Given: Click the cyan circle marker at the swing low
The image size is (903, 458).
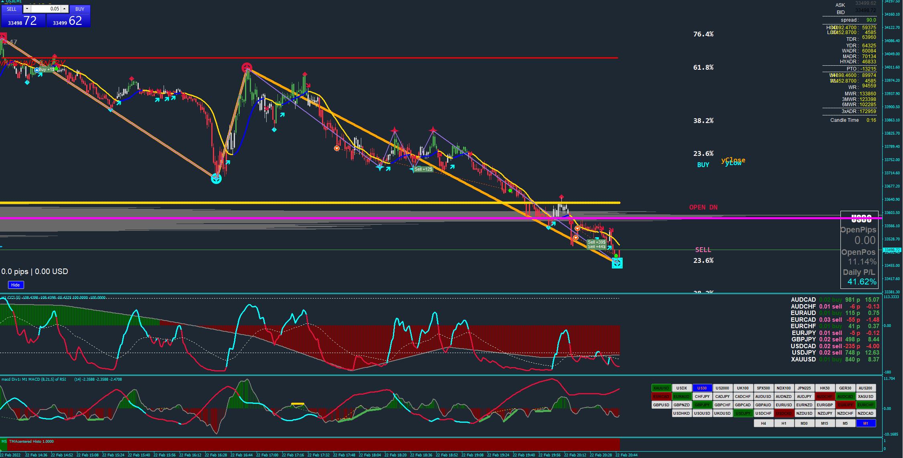Looking at the screenshot, I should (216, 179).
